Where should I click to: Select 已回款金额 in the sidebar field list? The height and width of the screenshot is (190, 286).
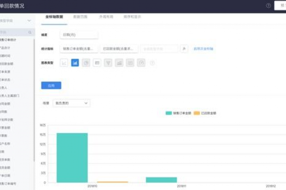tap(7, 64)
